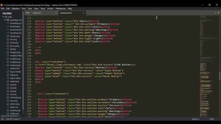Click the Line, Column status text
This screenshot has height=124, width=221.
tap(13, 119)
